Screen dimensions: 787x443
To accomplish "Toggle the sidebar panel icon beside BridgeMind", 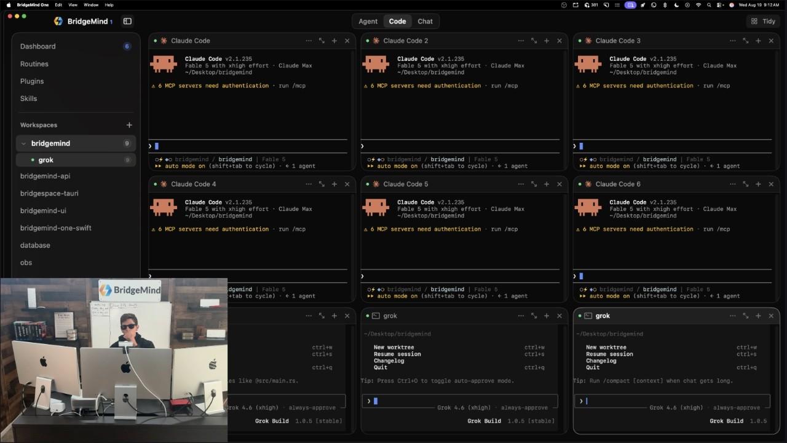I will tap(127, 21).
